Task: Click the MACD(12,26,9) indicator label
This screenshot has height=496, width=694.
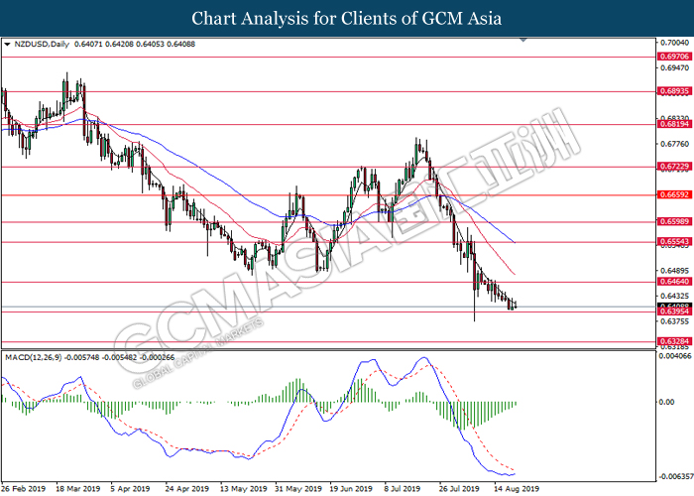Action: pyautogui.click(x=34, y=357)
